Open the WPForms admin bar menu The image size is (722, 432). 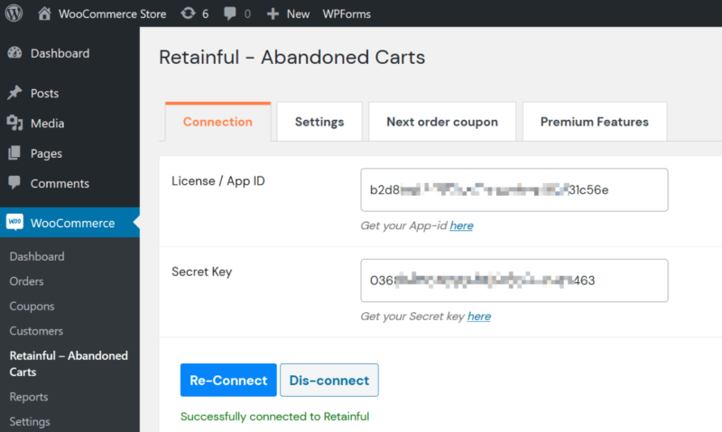[x=347, y=14]
